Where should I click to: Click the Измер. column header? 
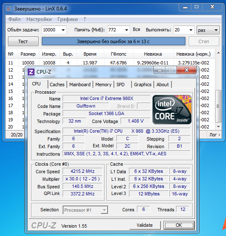tap(49, 54)
